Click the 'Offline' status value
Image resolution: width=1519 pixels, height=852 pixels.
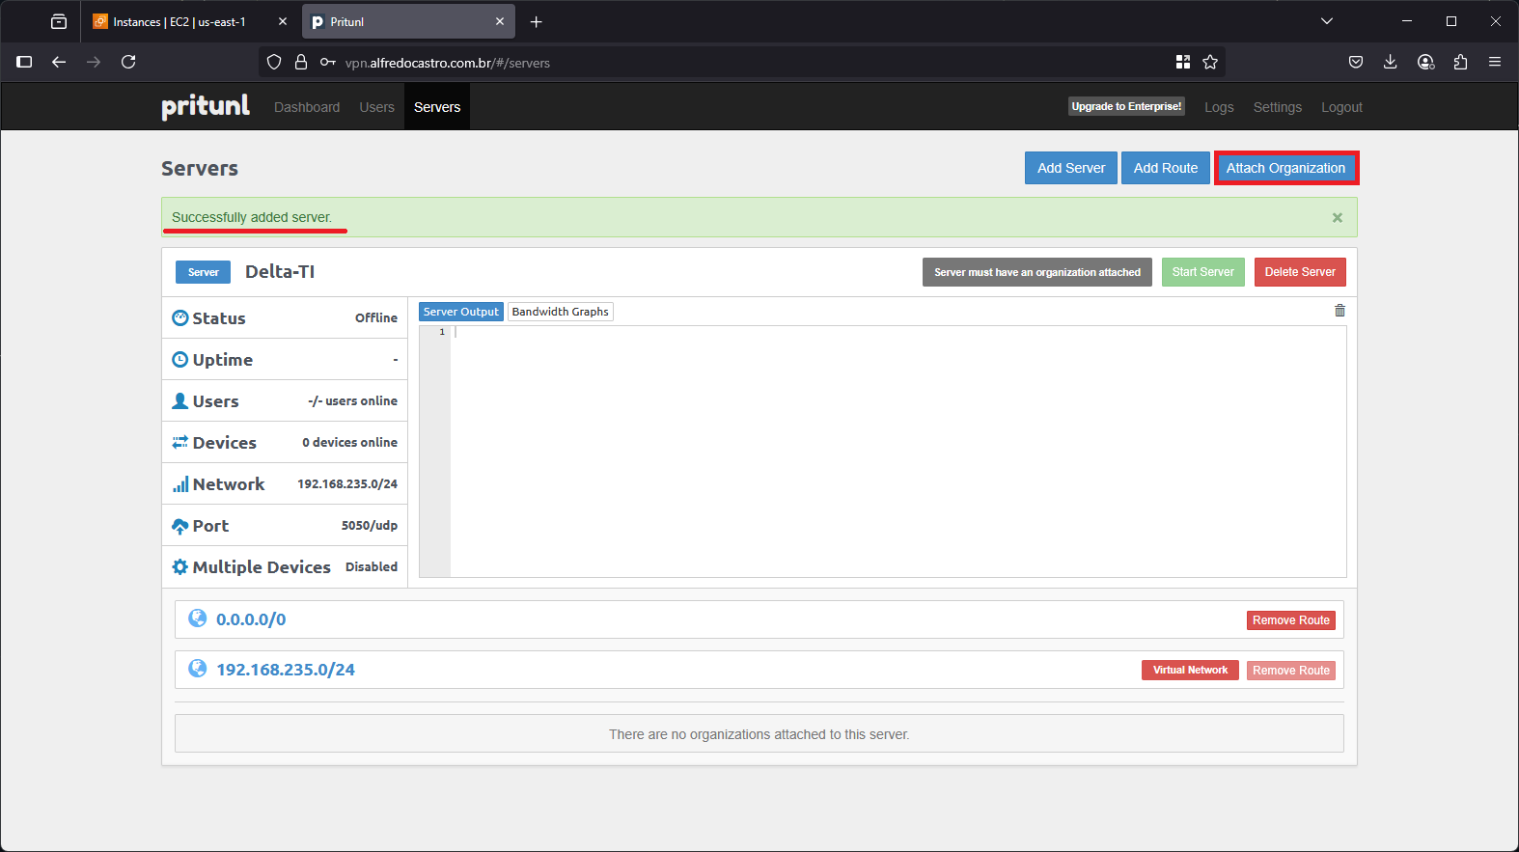(x=376, y=318)
